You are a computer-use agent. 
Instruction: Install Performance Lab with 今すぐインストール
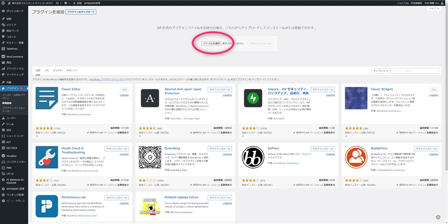pyautogui.click(x=116, y=197)
